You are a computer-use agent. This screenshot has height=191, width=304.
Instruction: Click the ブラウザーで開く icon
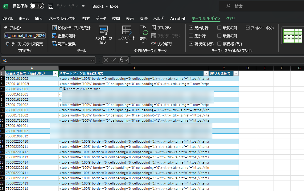[154, 36]
